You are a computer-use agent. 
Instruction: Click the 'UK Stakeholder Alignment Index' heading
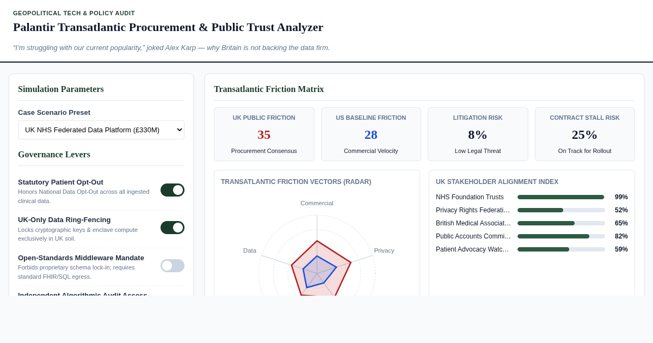pos(497,182)
